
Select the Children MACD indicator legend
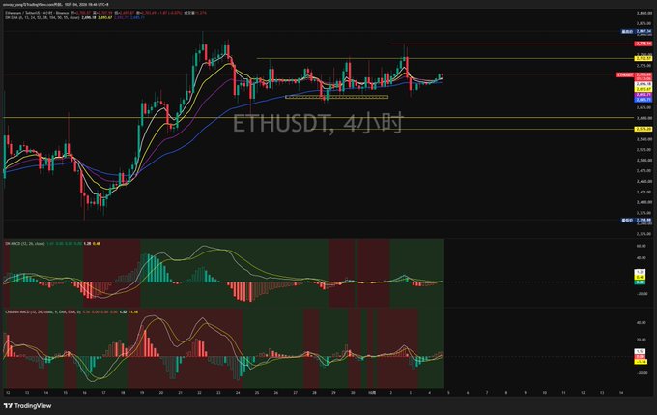(43, 312)
